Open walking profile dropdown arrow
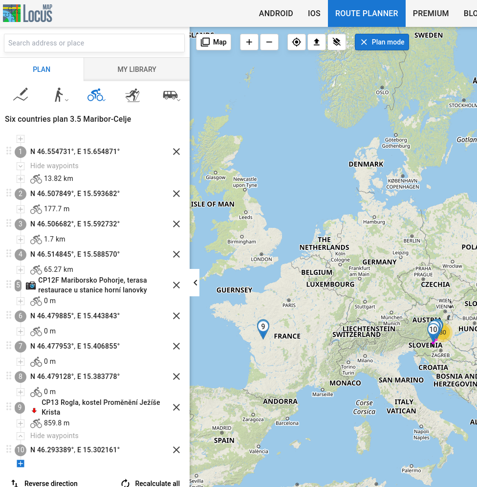The width and height of the screenshot is (477, 487). (66, 100)
